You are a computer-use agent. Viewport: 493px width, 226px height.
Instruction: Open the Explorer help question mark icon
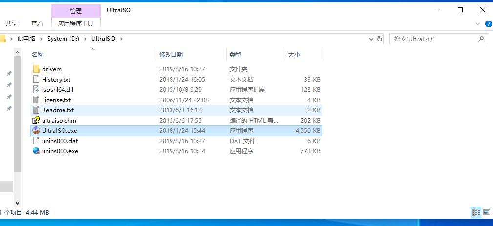click(489, 24)
